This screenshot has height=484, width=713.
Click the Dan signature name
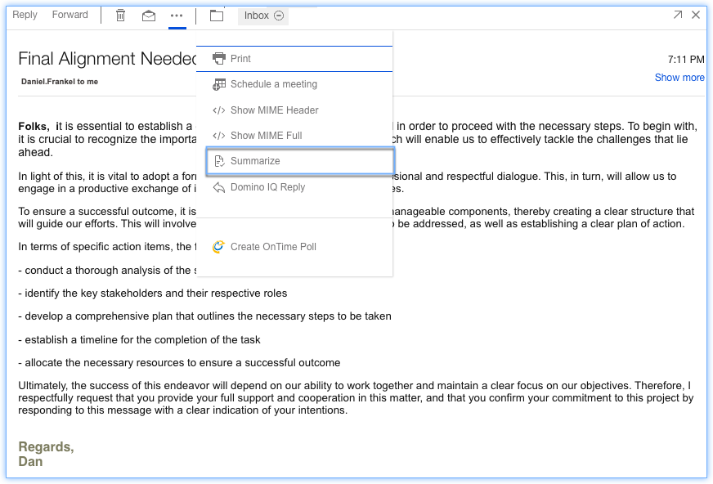click(x=30, y=461)
